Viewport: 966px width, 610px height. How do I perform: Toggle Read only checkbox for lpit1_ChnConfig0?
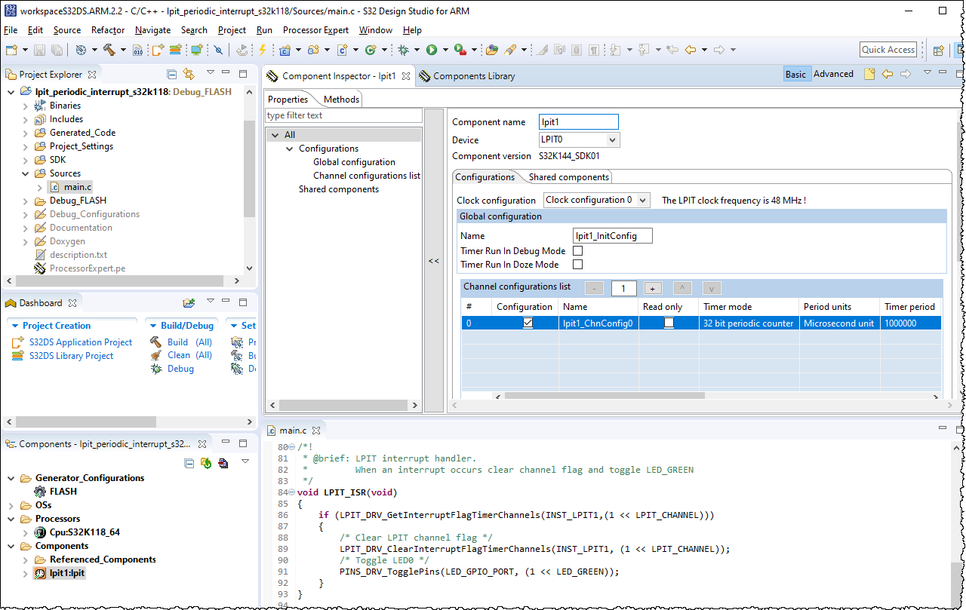pyautogui.click(x=669, y=323)
